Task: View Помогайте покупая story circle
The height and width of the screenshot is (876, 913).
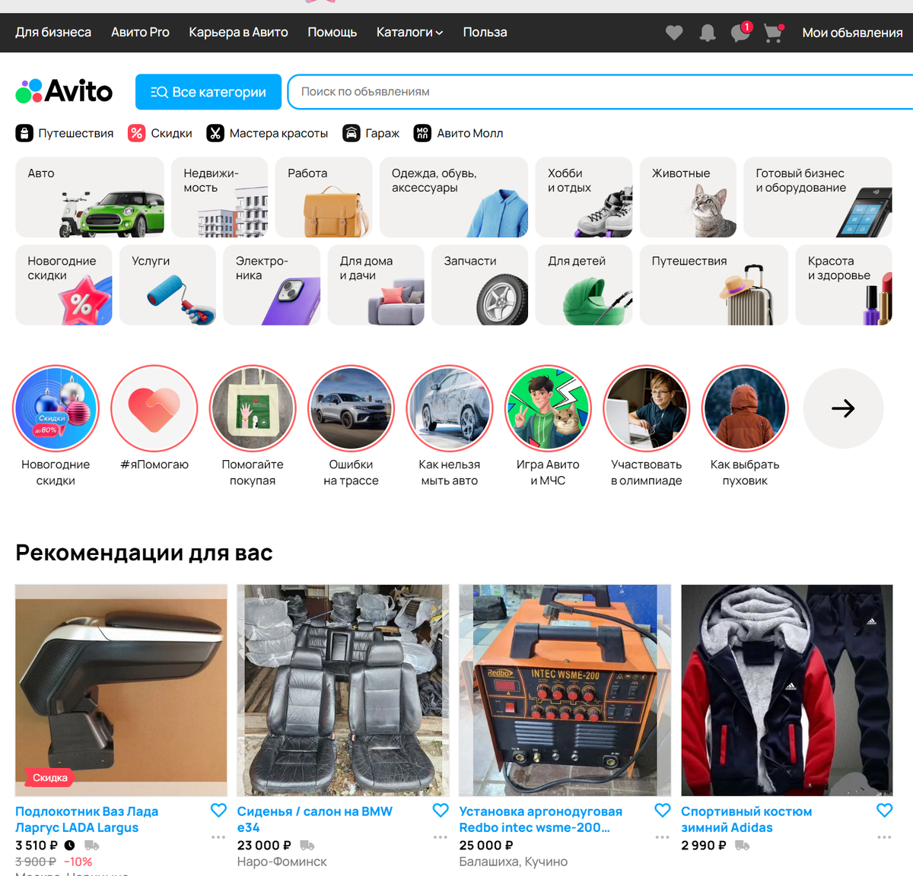Action: pyautogui.click(x=253, y=409)
